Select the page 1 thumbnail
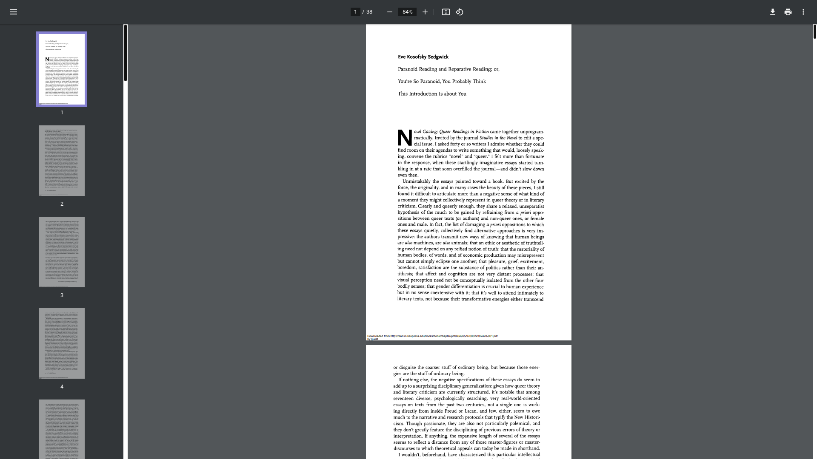Image resolution: width=817 pixels, height=459 pixels. point(62,69)
